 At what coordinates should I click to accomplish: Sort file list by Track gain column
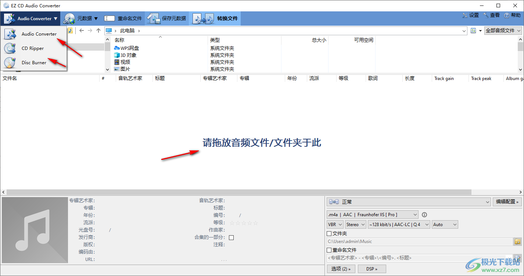[x=450, y=78]
